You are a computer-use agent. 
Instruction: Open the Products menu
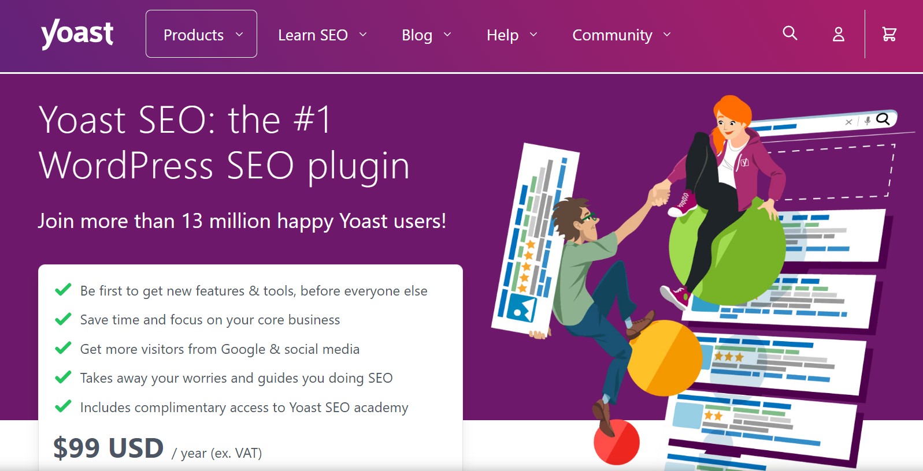click(x=201, y=34)
